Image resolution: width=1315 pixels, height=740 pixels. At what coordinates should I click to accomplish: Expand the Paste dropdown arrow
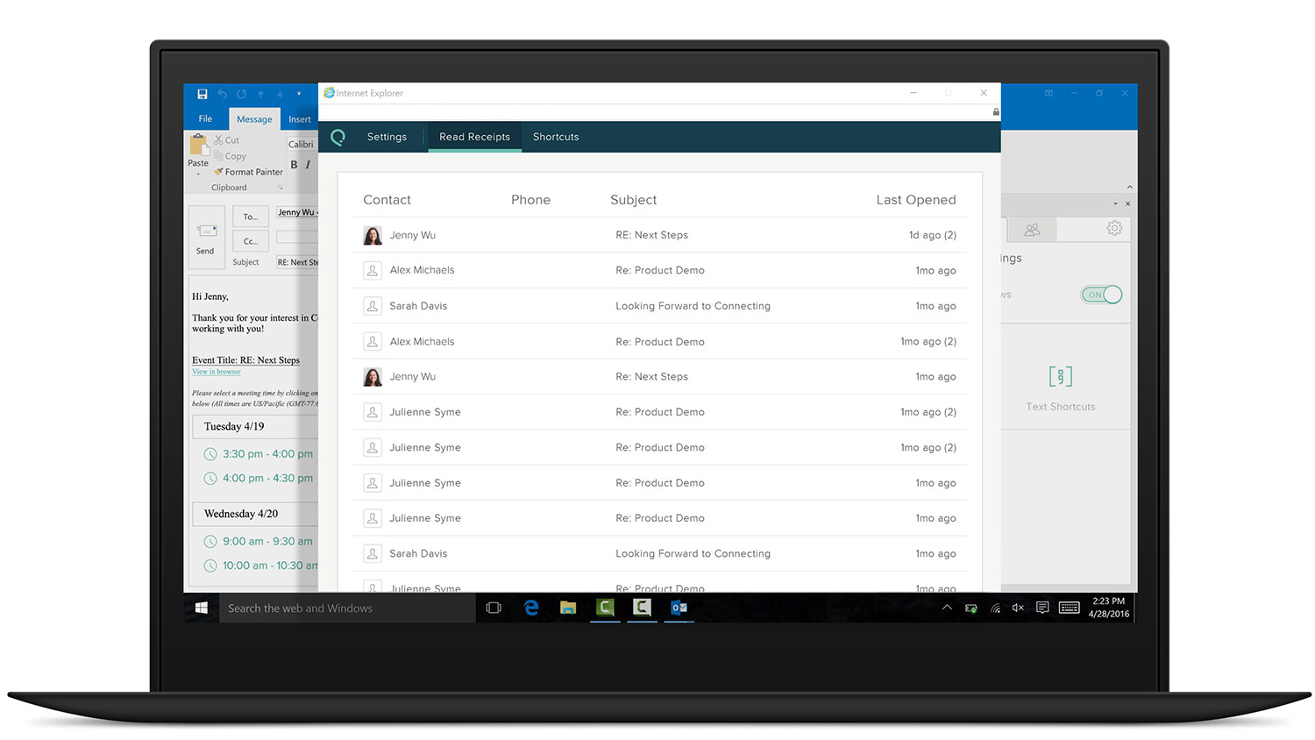point(198,174)
